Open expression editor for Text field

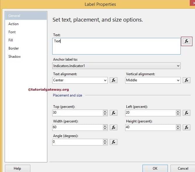click(x=187, y=41)
